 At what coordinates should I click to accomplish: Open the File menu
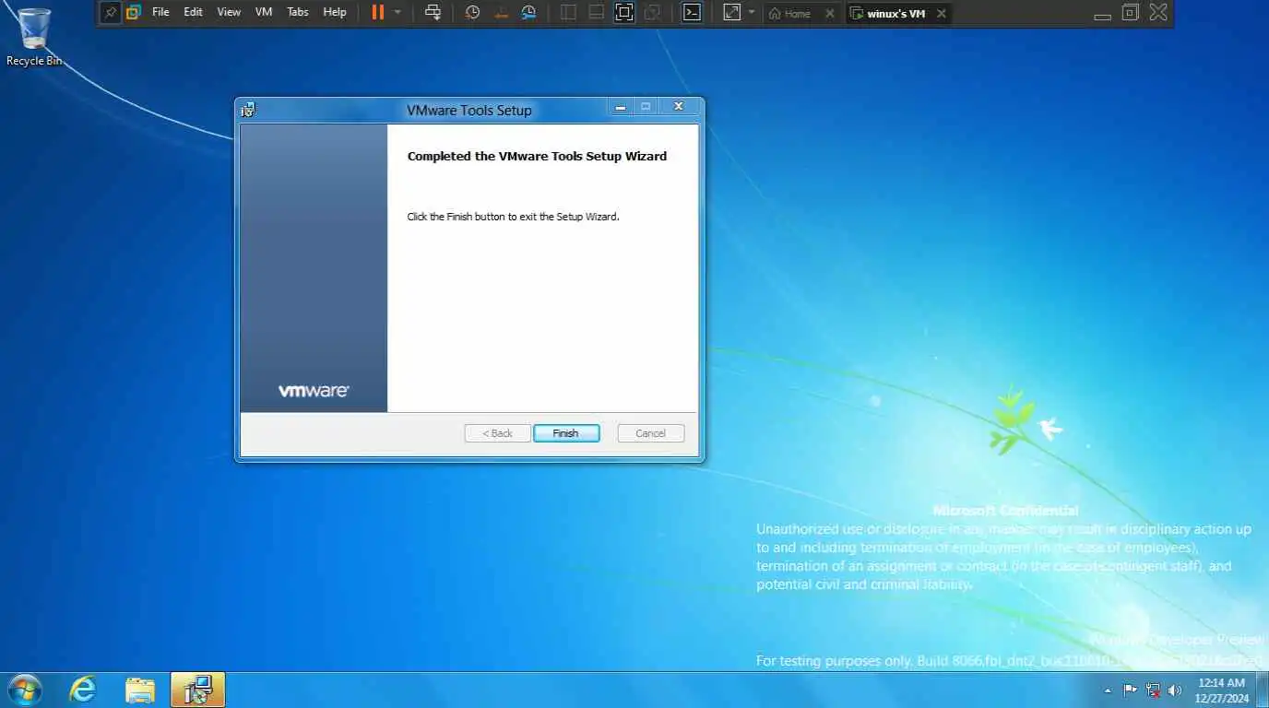(x=160, y=13)
